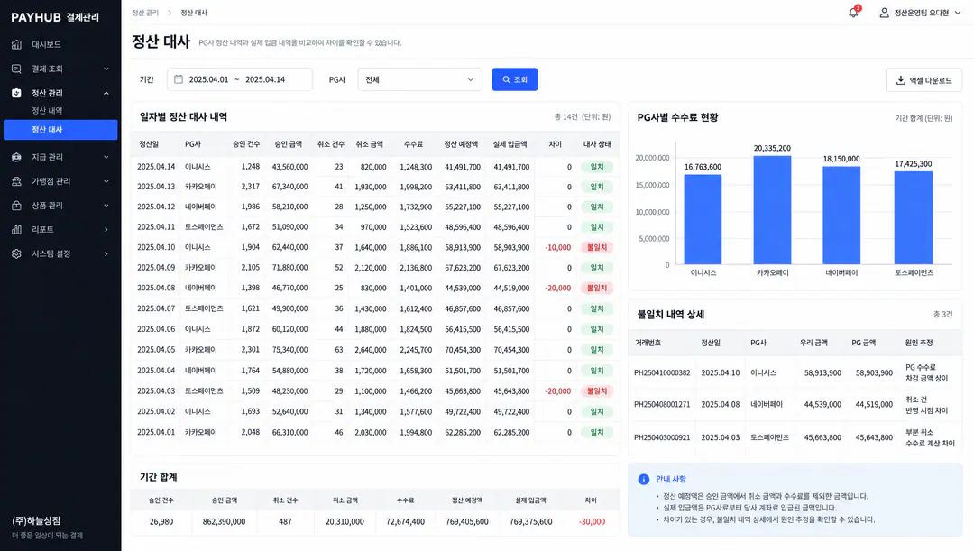Click transaction number PH250408001271
Image resolution: width=974 pixels, height=551 pixels.
tap(662, 404)
